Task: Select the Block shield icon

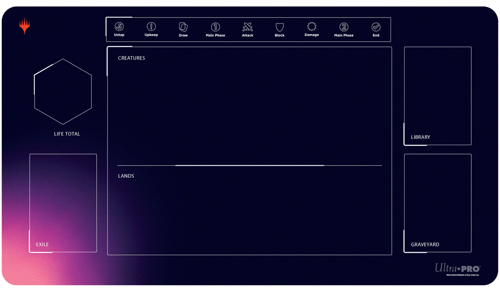Action: 280,28
